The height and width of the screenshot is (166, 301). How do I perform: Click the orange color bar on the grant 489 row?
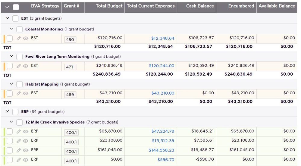[4, 94]
